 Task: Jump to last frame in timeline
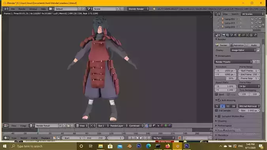point(149,138)
